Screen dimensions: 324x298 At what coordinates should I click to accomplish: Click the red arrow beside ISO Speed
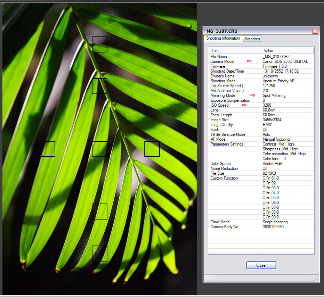point(245,105)
